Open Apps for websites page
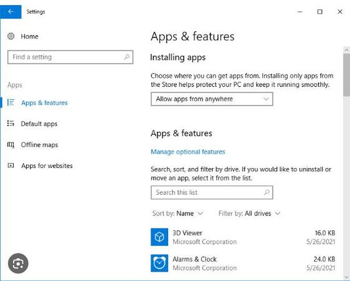The width and height of the screenshot is (350, 281). (x=47, y=165)
